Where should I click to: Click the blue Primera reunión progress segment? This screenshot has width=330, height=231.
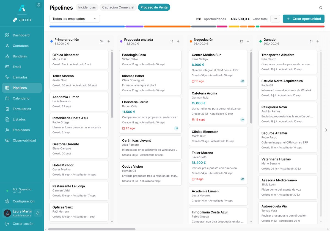(x=87, y=27)
